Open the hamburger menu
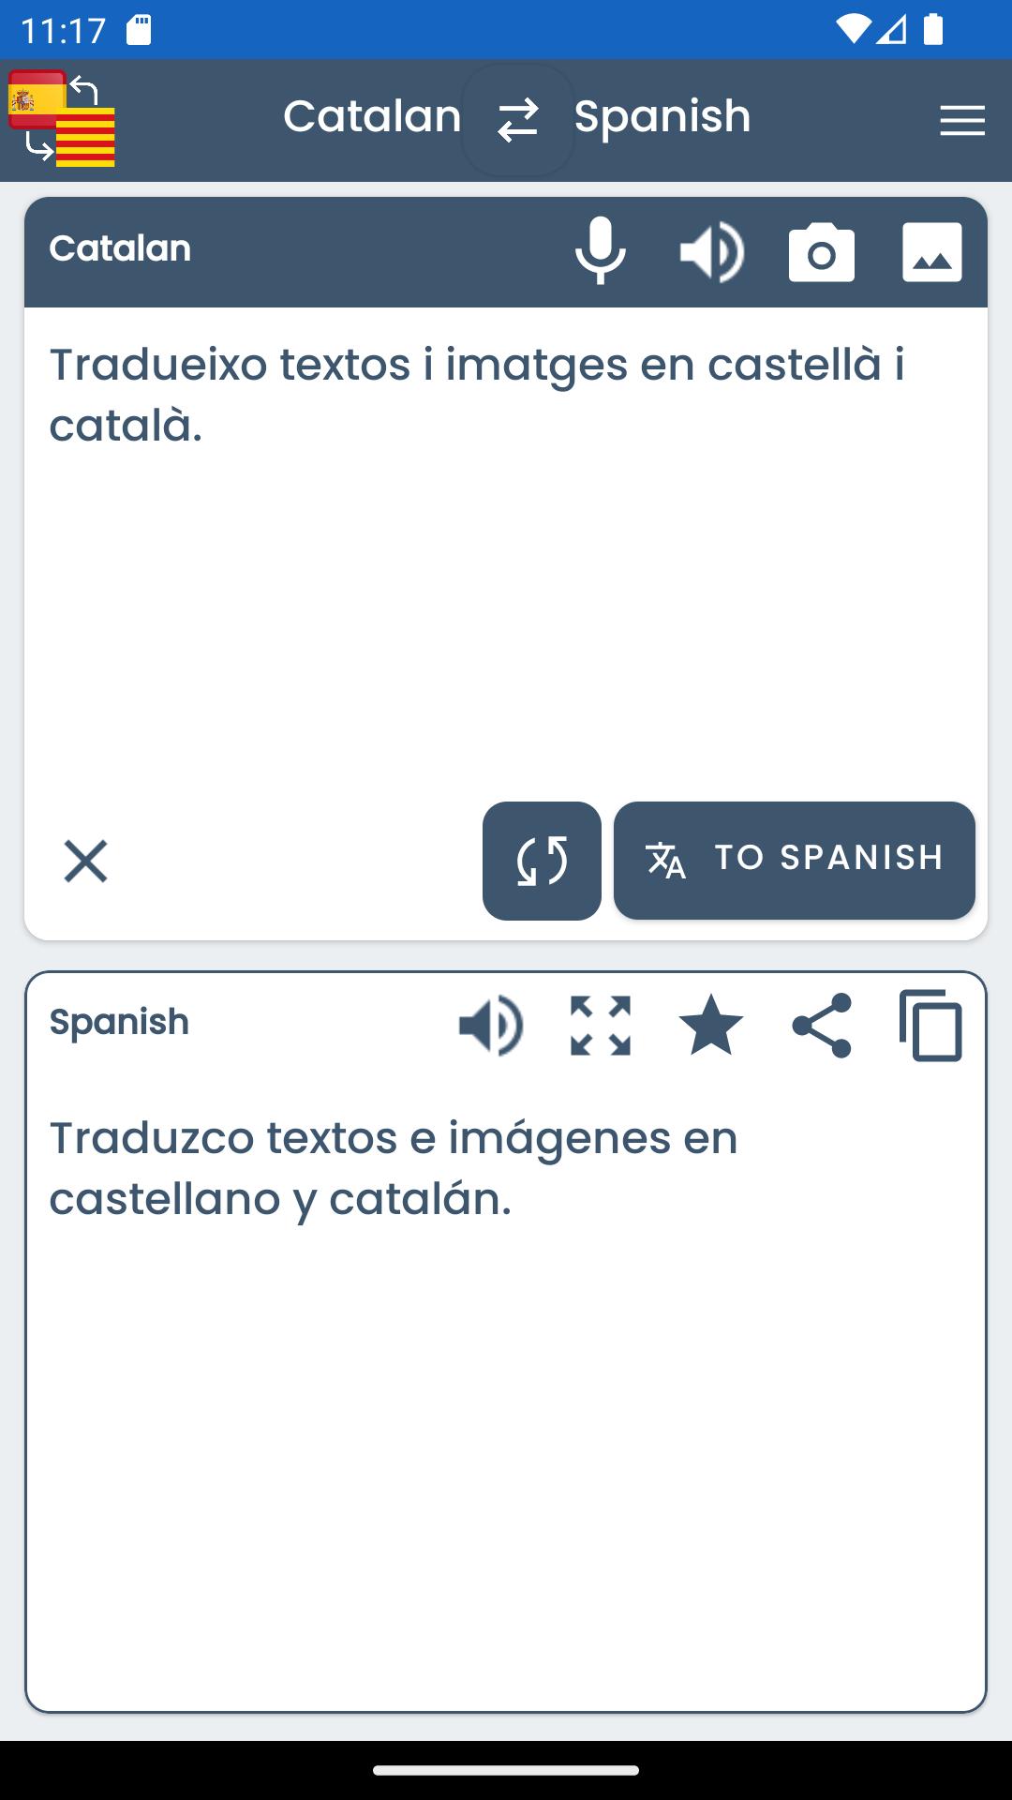 (x=962, y=121)
